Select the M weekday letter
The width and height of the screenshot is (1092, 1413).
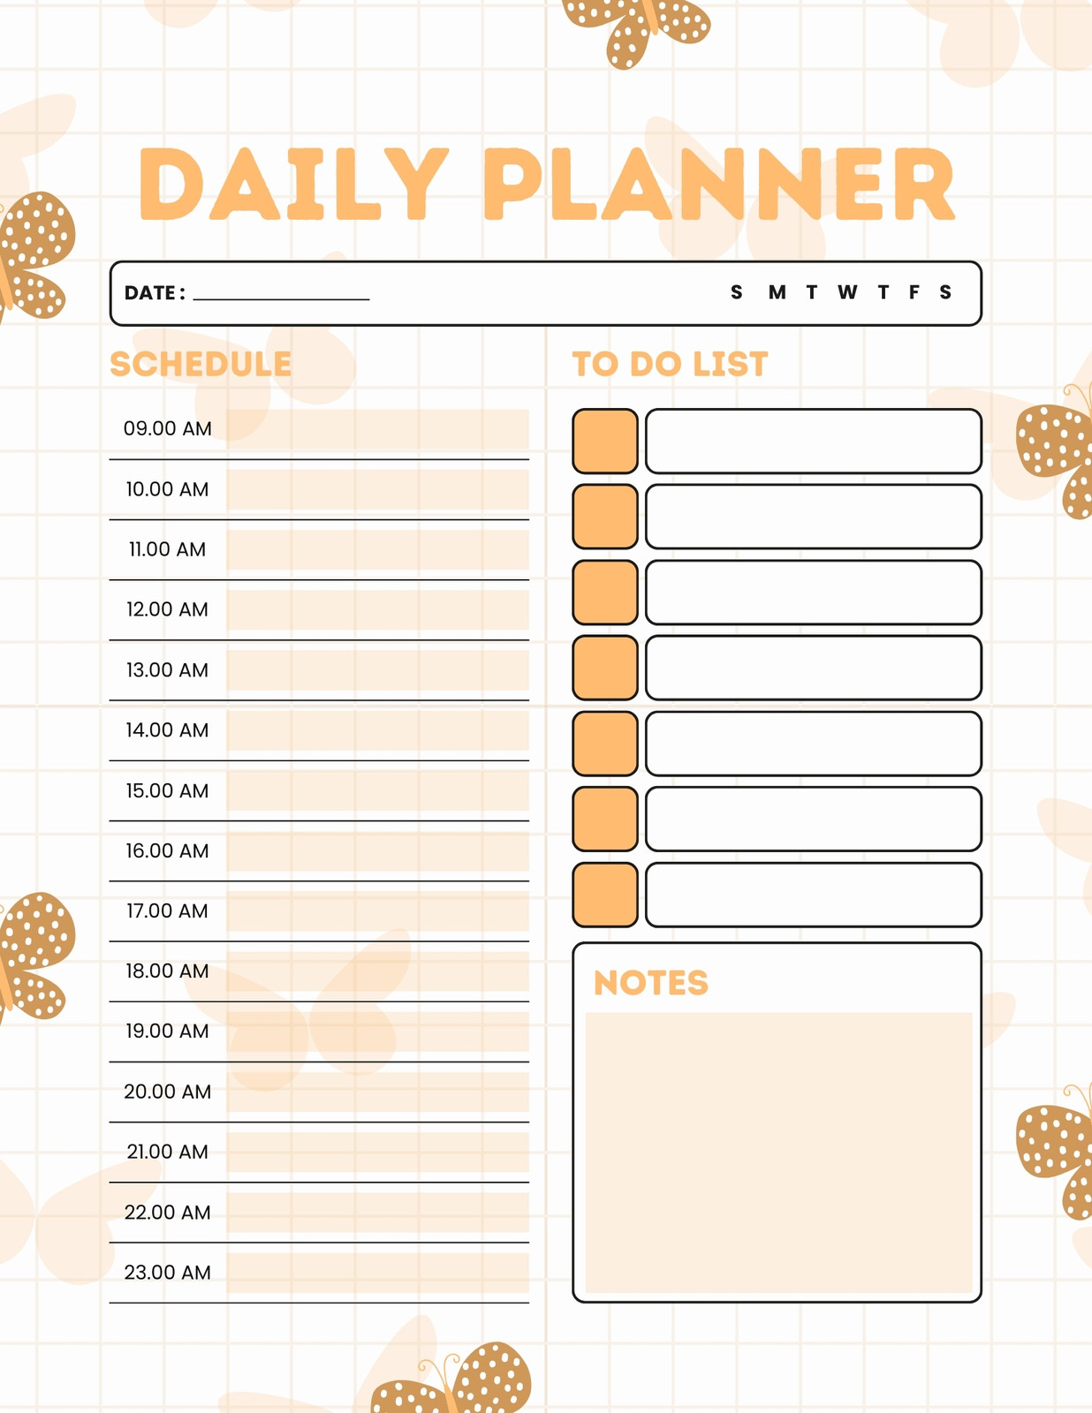[x=777, y=292]
